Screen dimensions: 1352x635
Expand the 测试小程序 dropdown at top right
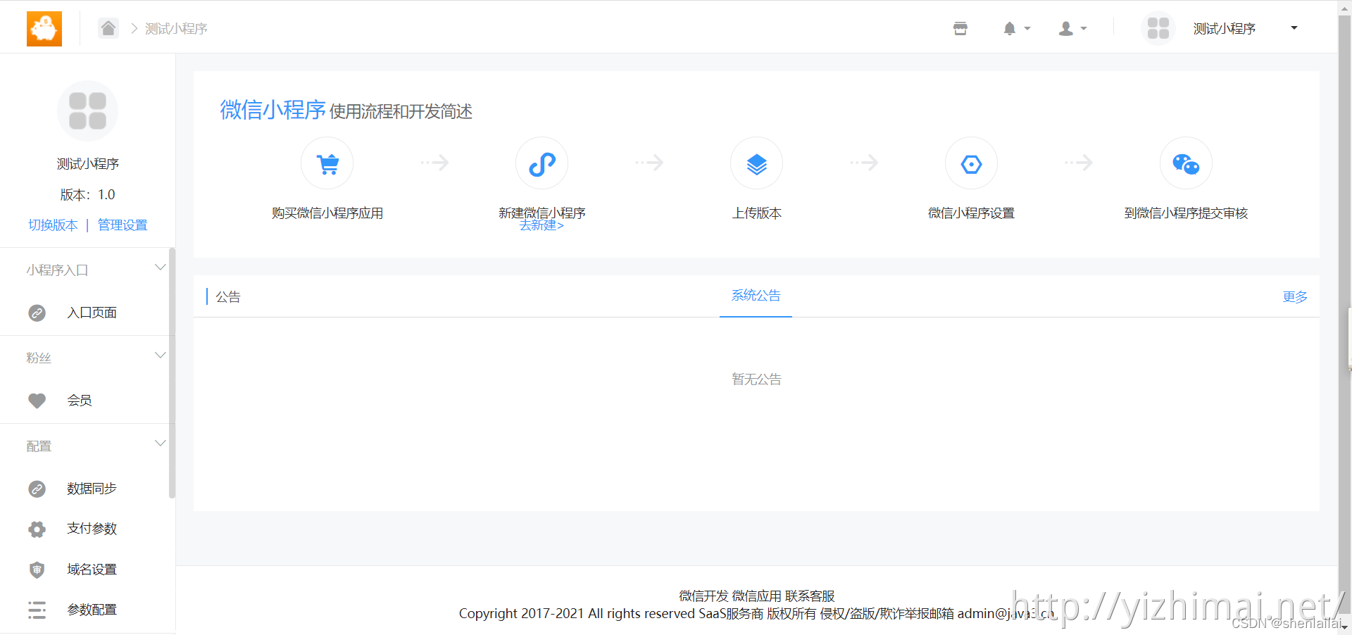click(x=1294, y=28)
